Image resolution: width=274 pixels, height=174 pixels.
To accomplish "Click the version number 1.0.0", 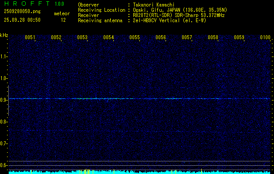I will pos(59,3).
